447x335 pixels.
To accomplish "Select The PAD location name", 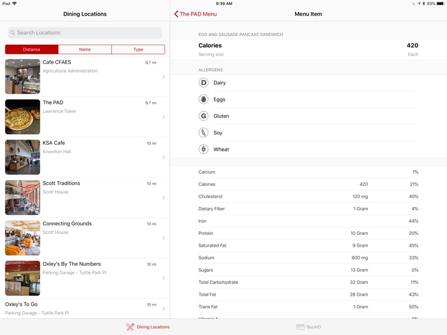I will (53, 103).
